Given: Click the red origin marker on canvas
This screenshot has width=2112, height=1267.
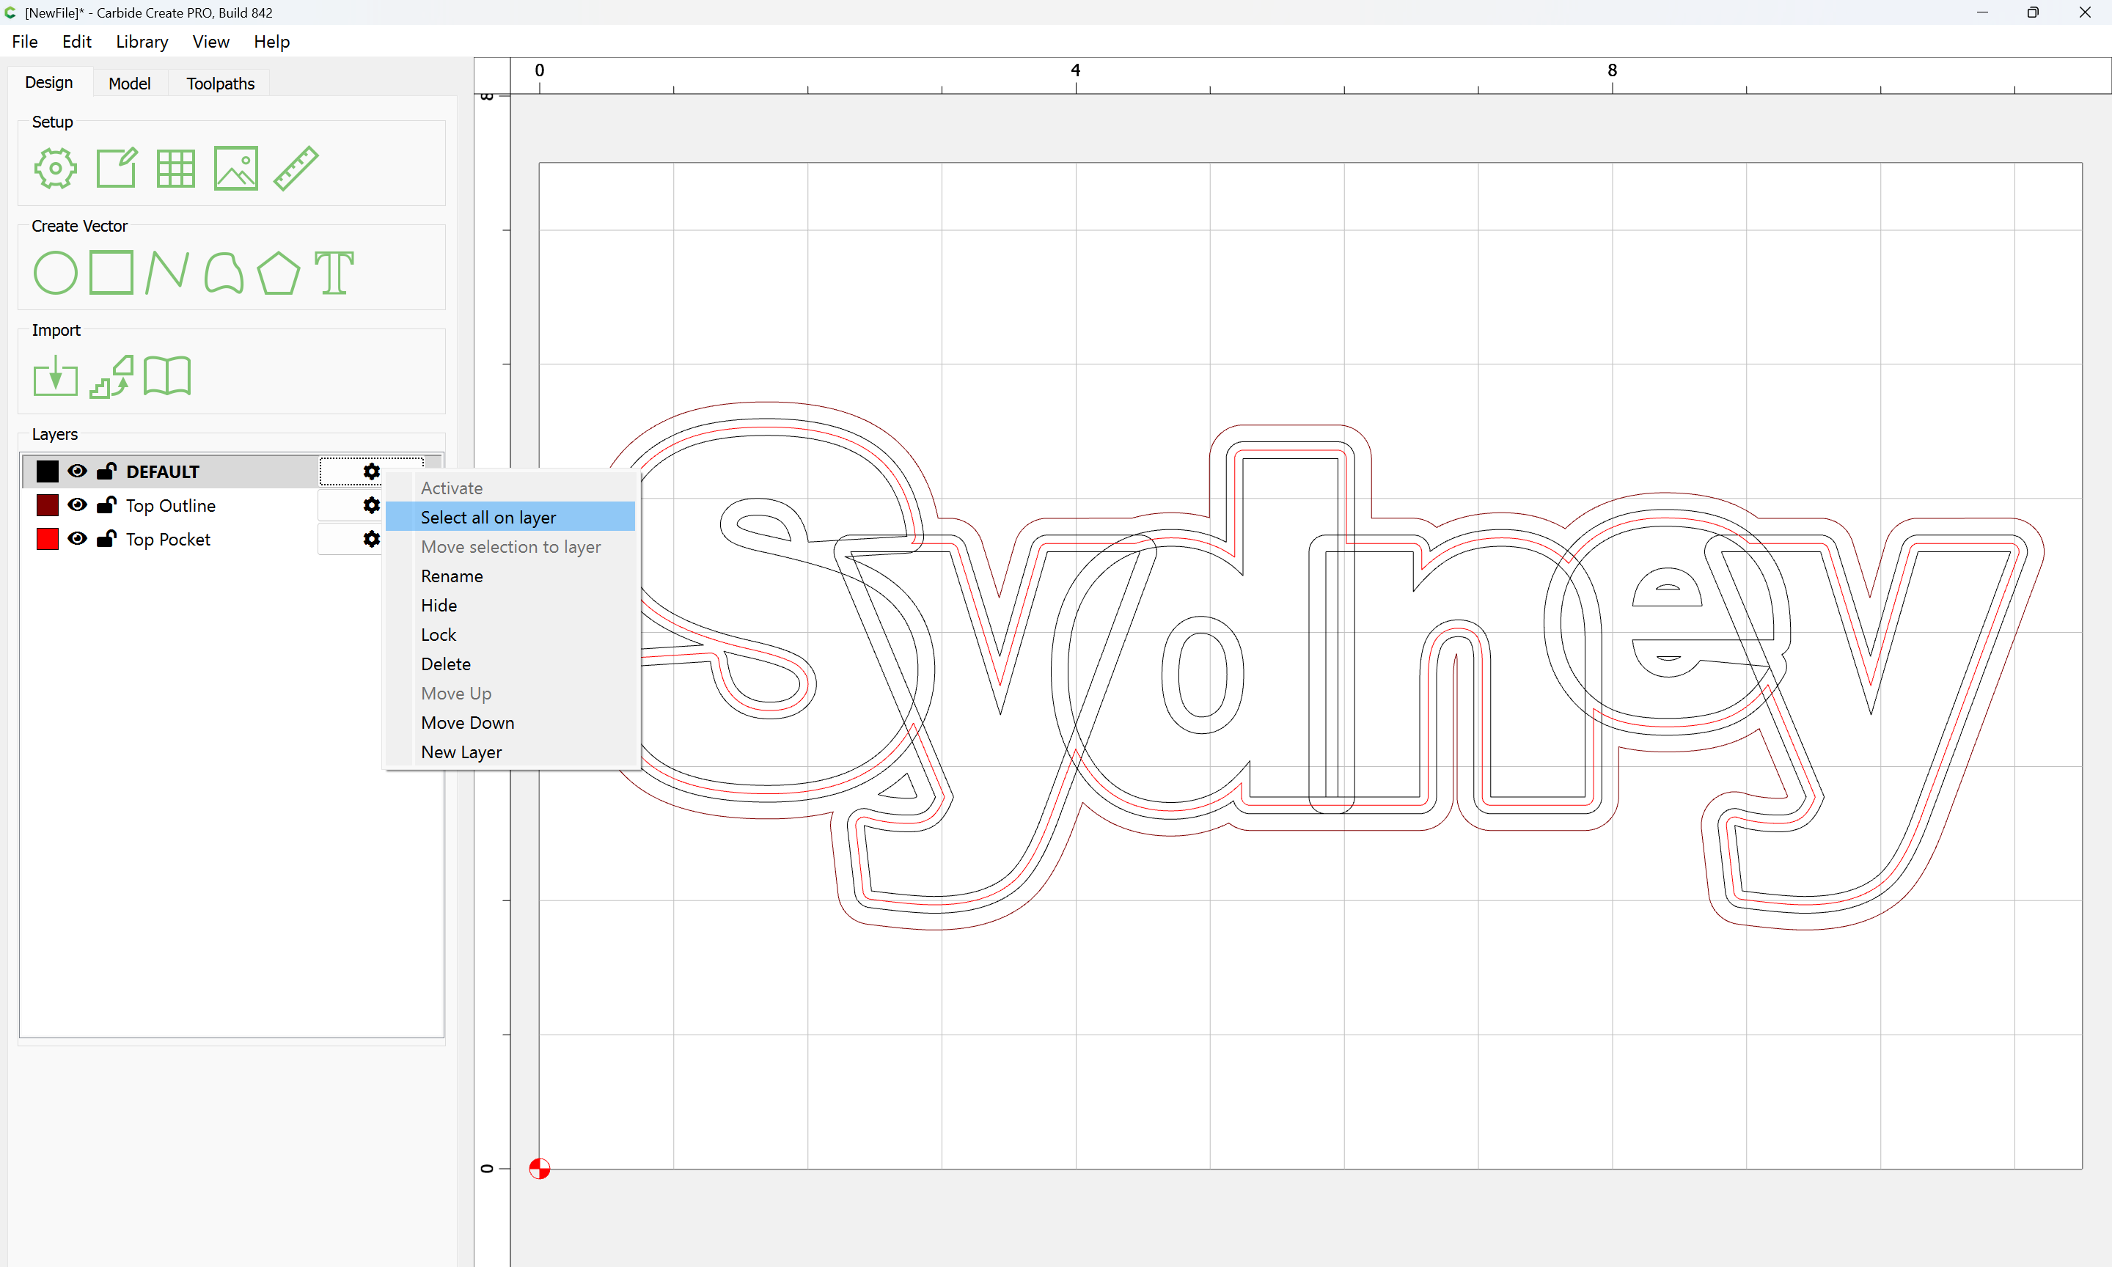Looking at the screenshot, I should click(540, 1169).
